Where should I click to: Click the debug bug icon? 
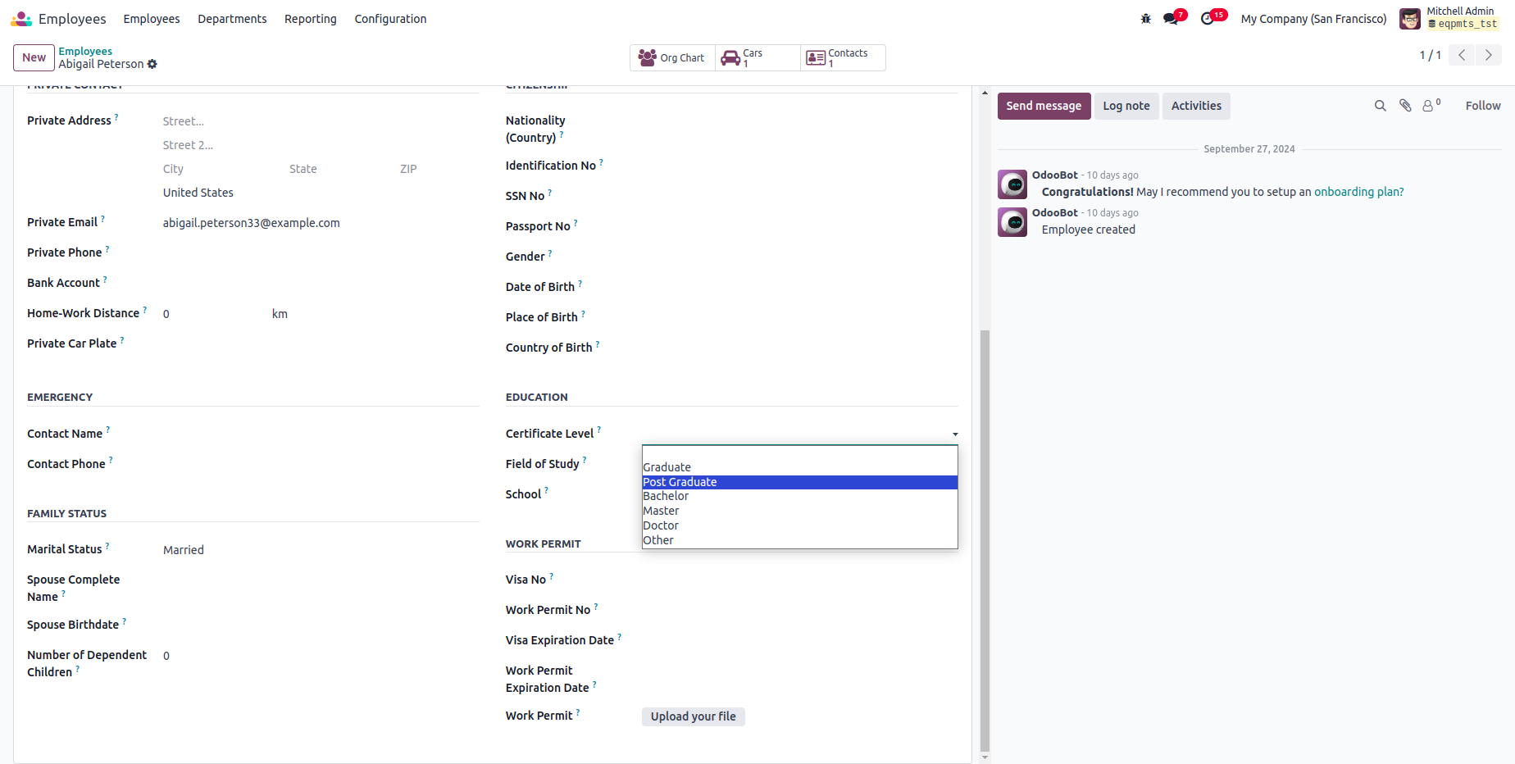click(x=1146, y=19)
